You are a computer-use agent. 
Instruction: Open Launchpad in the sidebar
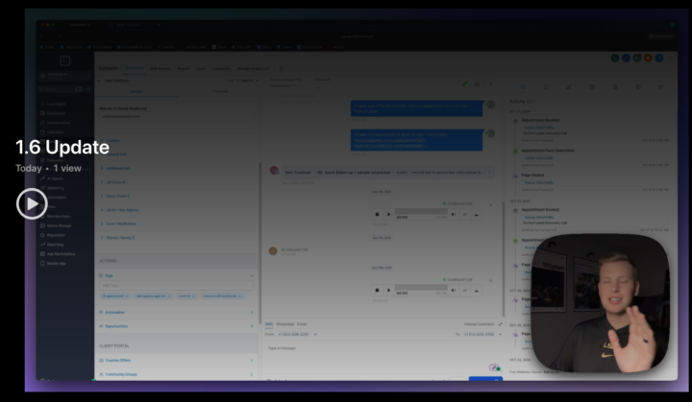click(x=56, y=104)
